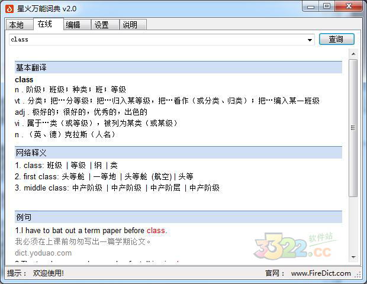Click the 提示: 欢迎使用! status message

coord(36,273)
